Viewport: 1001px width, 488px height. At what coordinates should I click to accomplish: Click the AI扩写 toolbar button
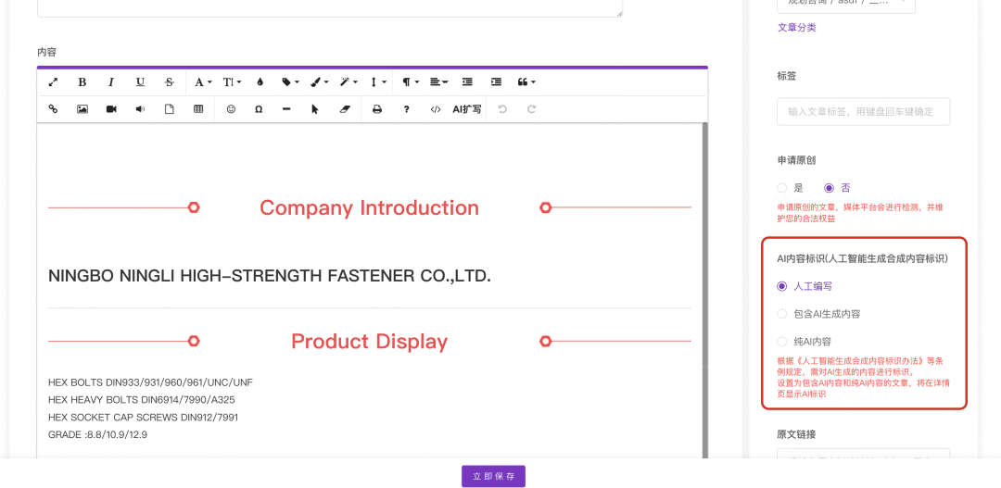[x=466, y=109]
